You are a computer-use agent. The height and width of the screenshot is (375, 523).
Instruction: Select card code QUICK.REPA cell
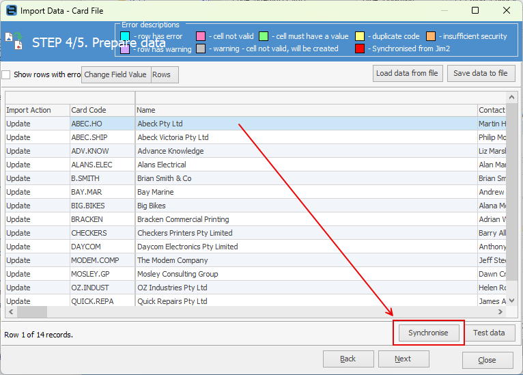[x=102, y=301]
